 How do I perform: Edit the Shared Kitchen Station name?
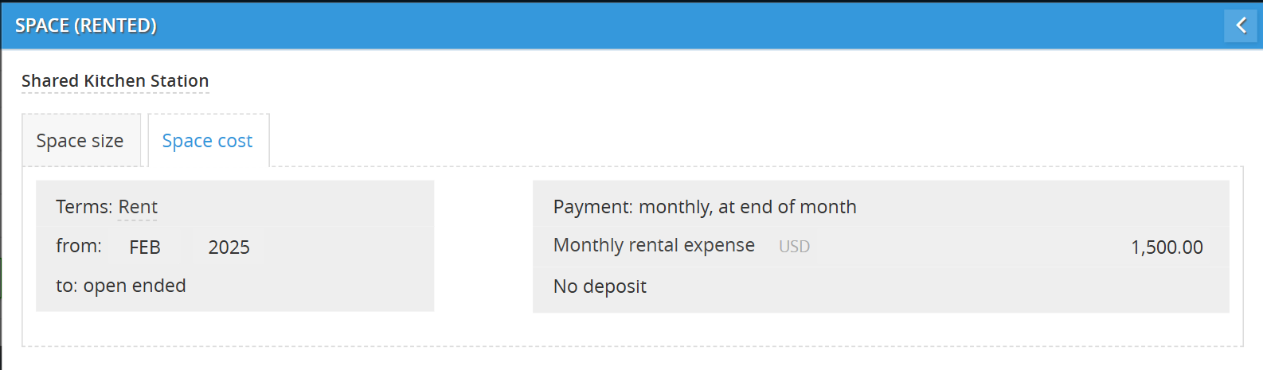(115, 81)
